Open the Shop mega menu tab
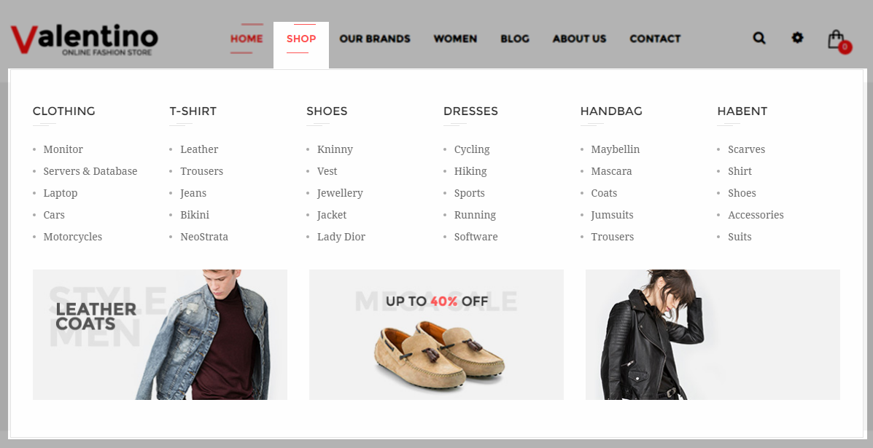 [x=301, y=39]
